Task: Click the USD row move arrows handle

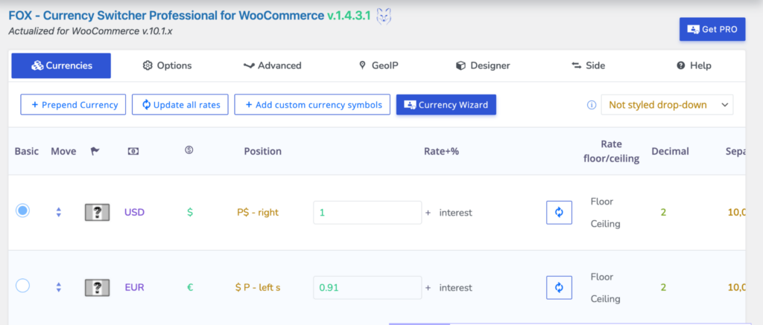Action: 58,213
